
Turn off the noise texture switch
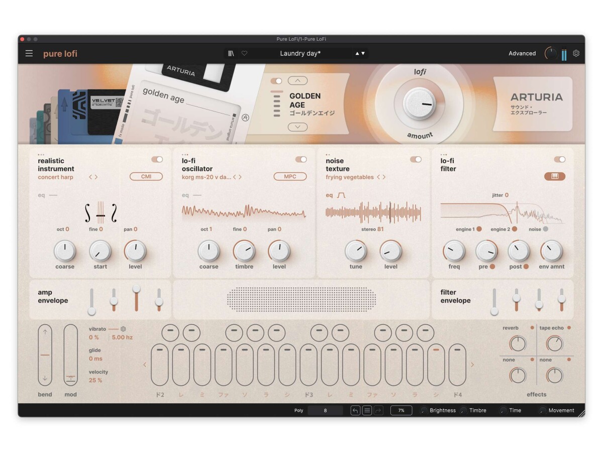point(416,159)
